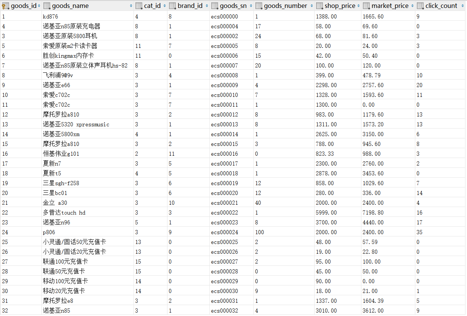
Task: Select the goods name '三星sgh-f258'
Action: (61, 183)
